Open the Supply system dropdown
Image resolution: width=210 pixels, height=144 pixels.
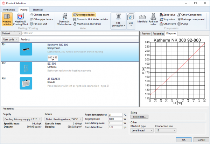coord(23,119)
